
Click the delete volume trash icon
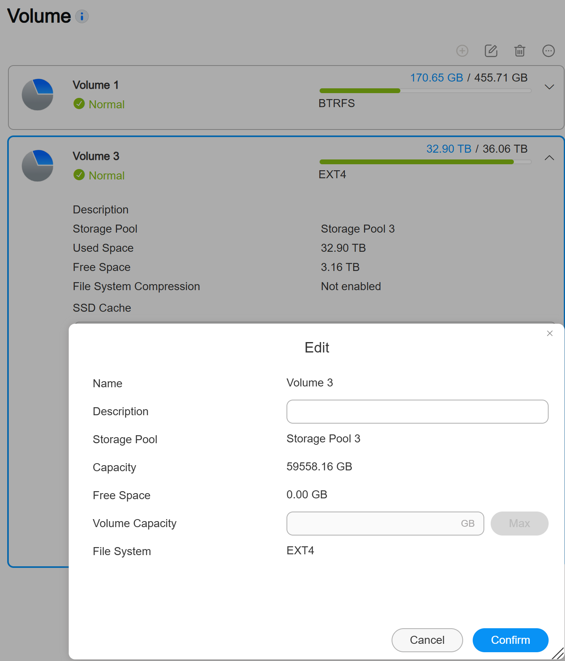point(520,51)
